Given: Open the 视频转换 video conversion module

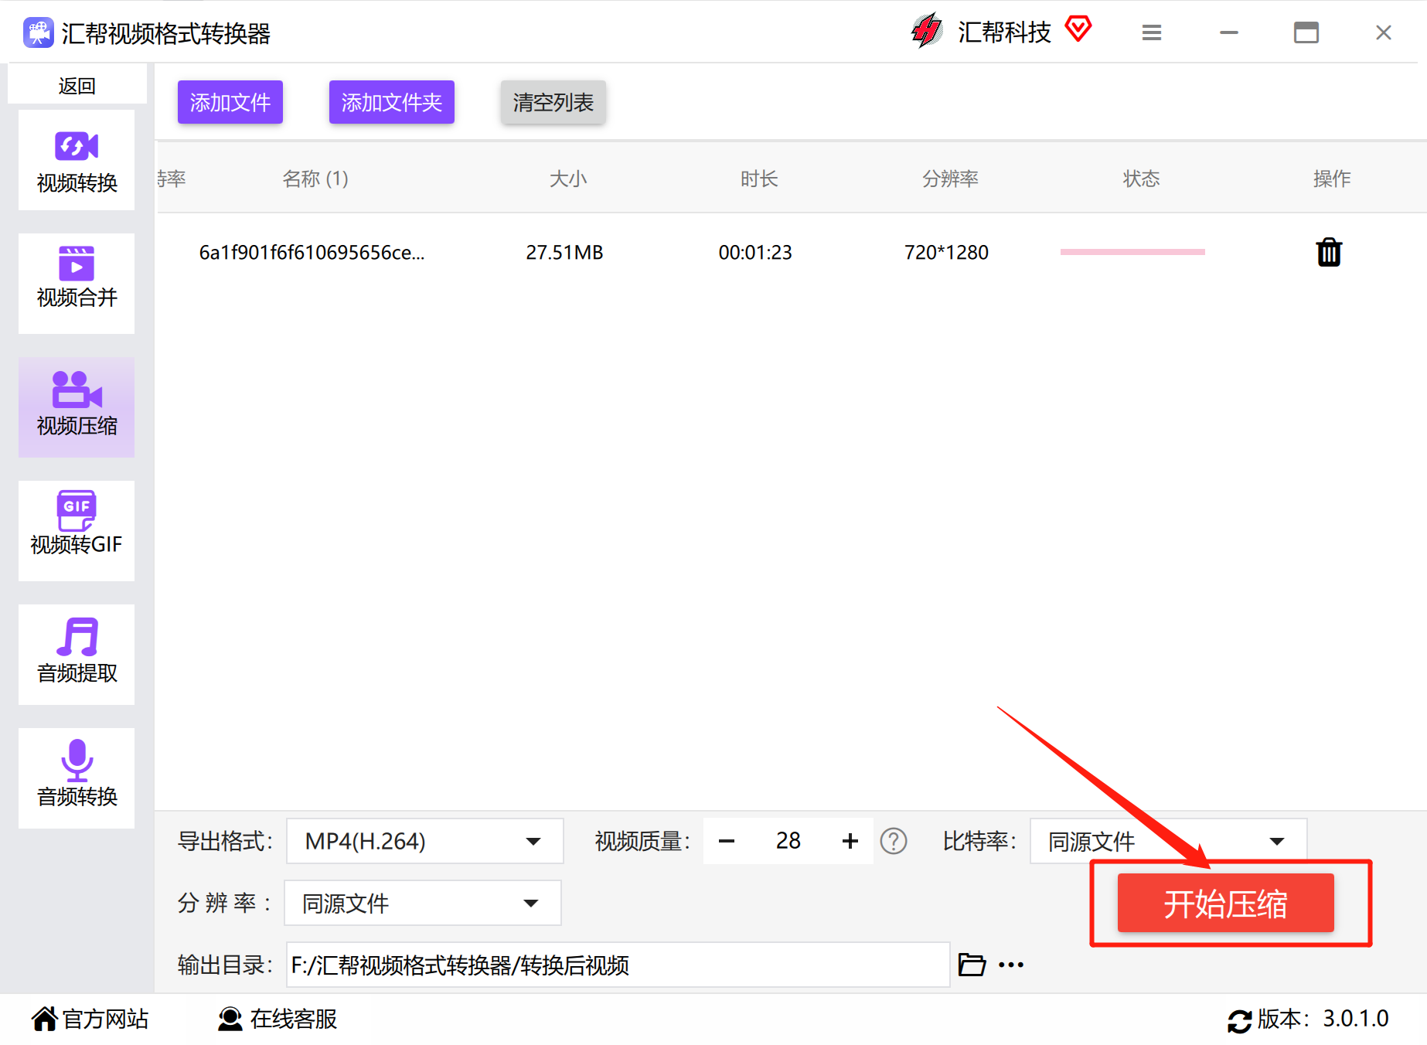Looking at the screenshot, I should pyautogui.click(x=77, y=161).
